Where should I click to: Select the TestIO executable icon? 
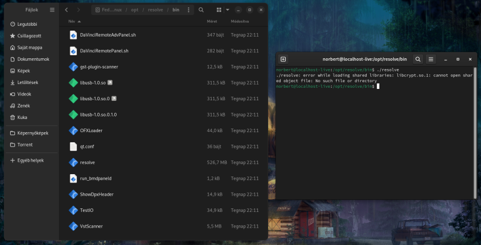(x=73, y=210)
